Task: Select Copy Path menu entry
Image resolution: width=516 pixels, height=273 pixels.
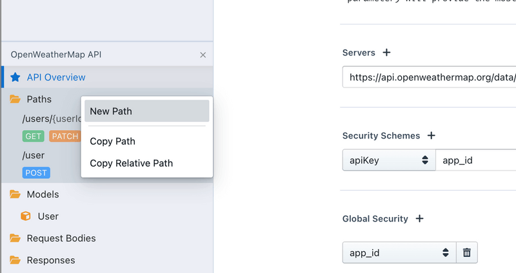Action: pos(113,141)
